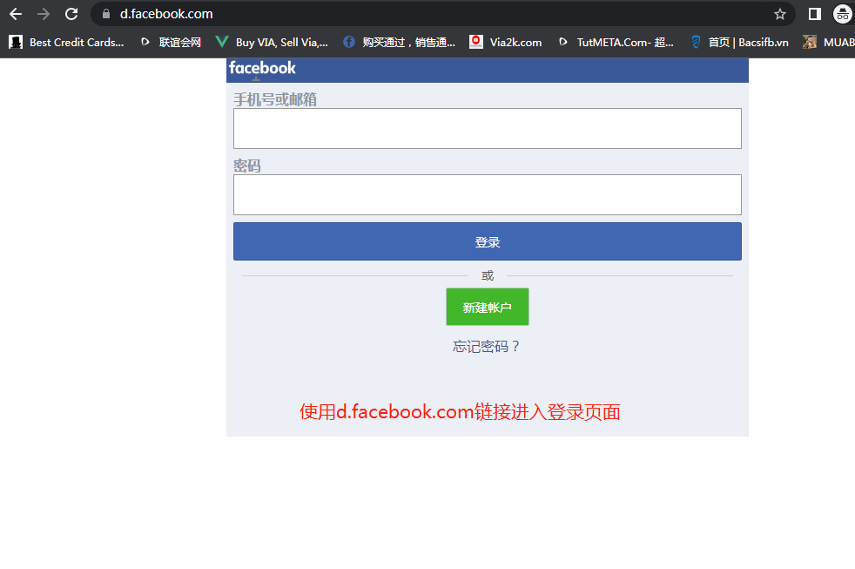Viewport: 855px width, 569px height.
Task: Click the incognito profile icon
Action: (842, 14)
